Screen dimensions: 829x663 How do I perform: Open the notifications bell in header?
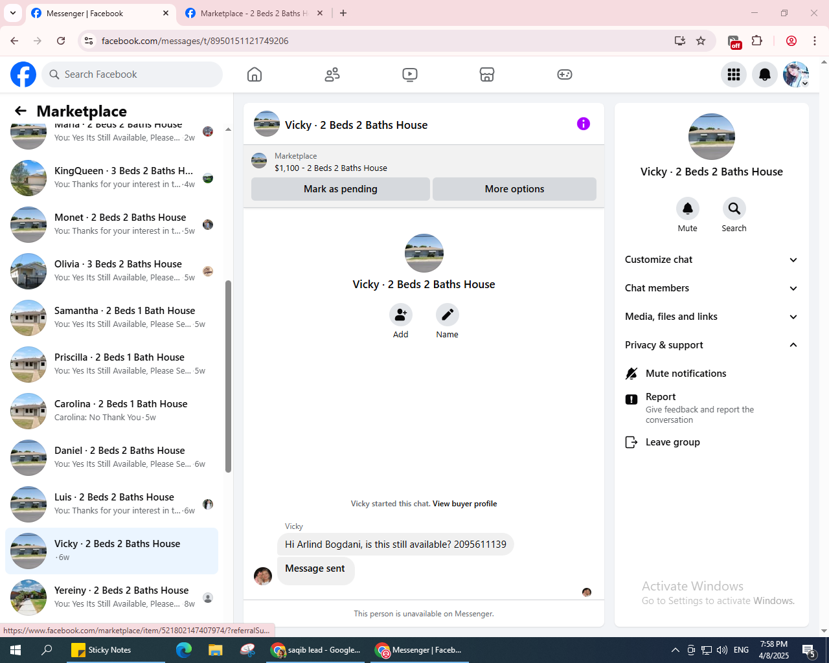pos(765,74)
